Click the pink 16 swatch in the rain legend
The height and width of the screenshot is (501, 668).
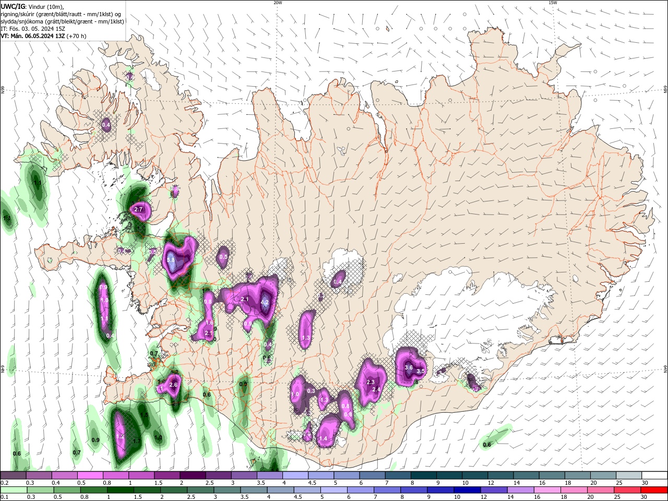coord(547,490)
